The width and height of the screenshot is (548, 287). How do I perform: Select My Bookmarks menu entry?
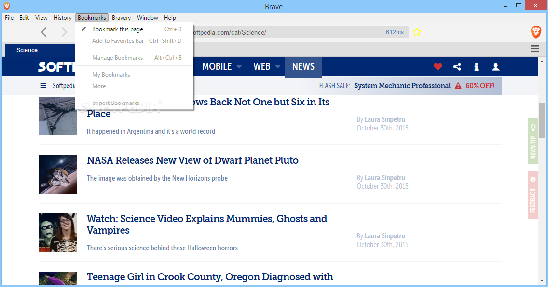pyautogui.click(x=134, y=75)
